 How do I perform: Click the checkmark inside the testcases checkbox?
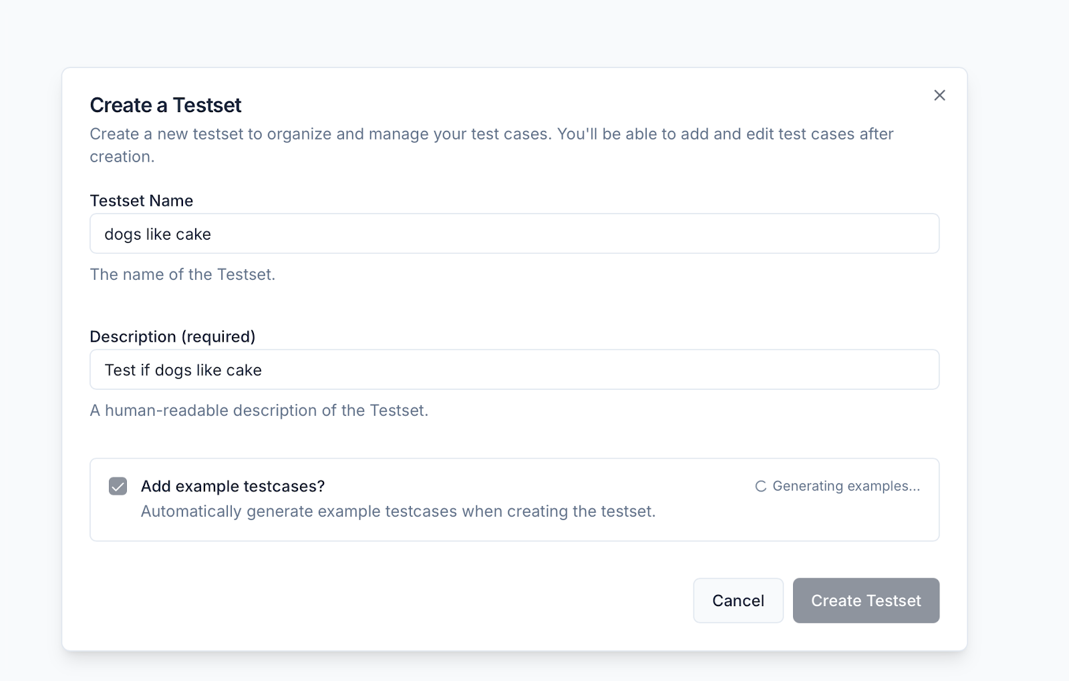pyautogui.click(x=118, y=486)
